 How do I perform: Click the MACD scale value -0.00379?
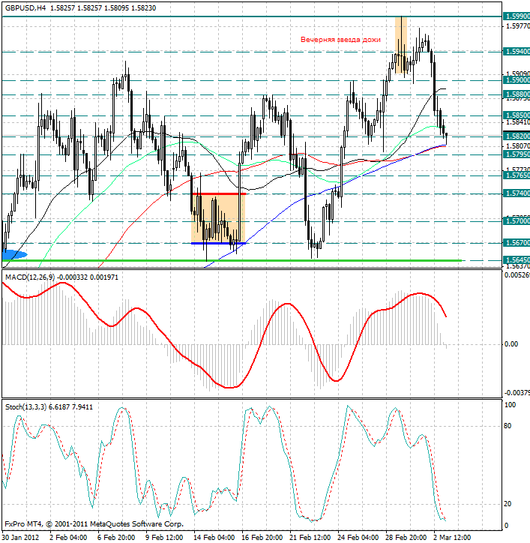tap(517, 392)
